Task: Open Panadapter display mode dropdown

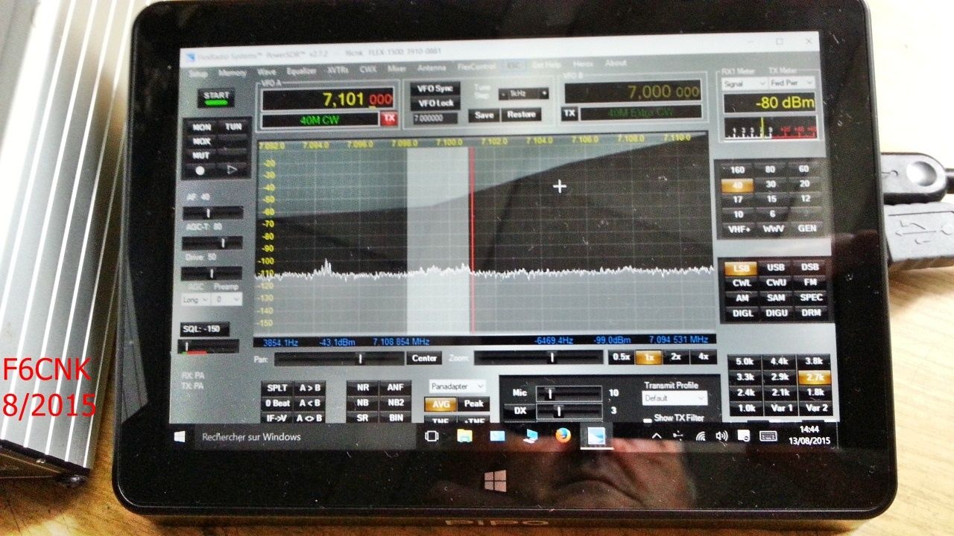Action: [x=458, y=386]
